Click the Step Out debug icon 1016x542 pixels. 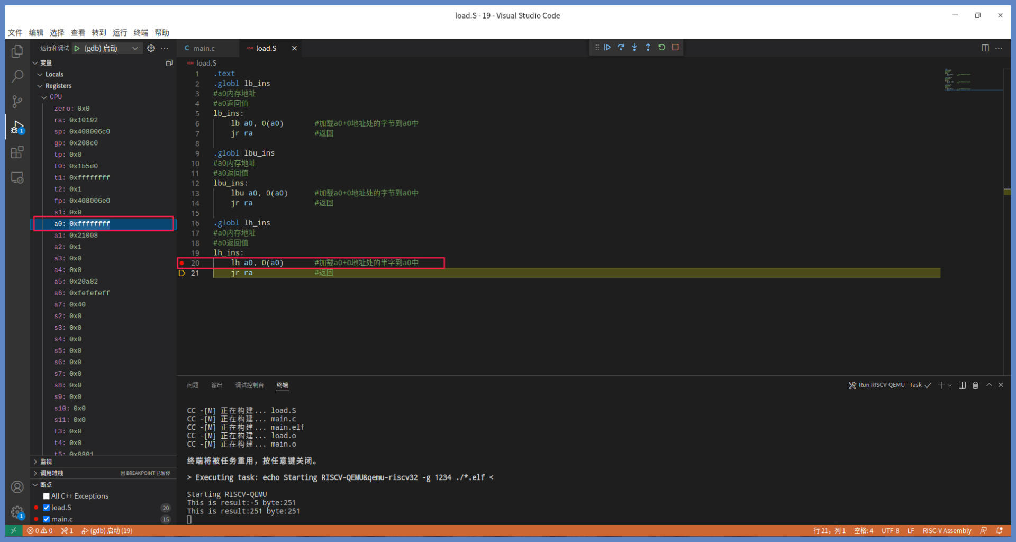(648, 48)
